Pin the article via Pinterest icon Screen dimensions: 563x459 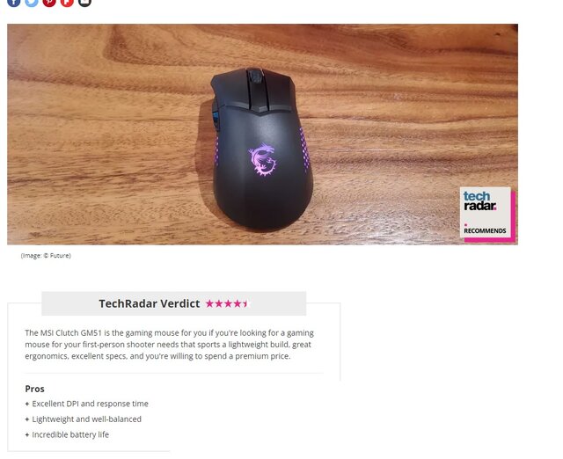(49, 2)
